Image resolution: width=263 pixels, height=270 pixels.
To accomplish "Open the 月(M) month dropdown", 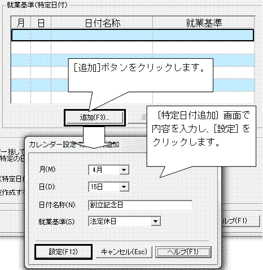I will point(124,170).
